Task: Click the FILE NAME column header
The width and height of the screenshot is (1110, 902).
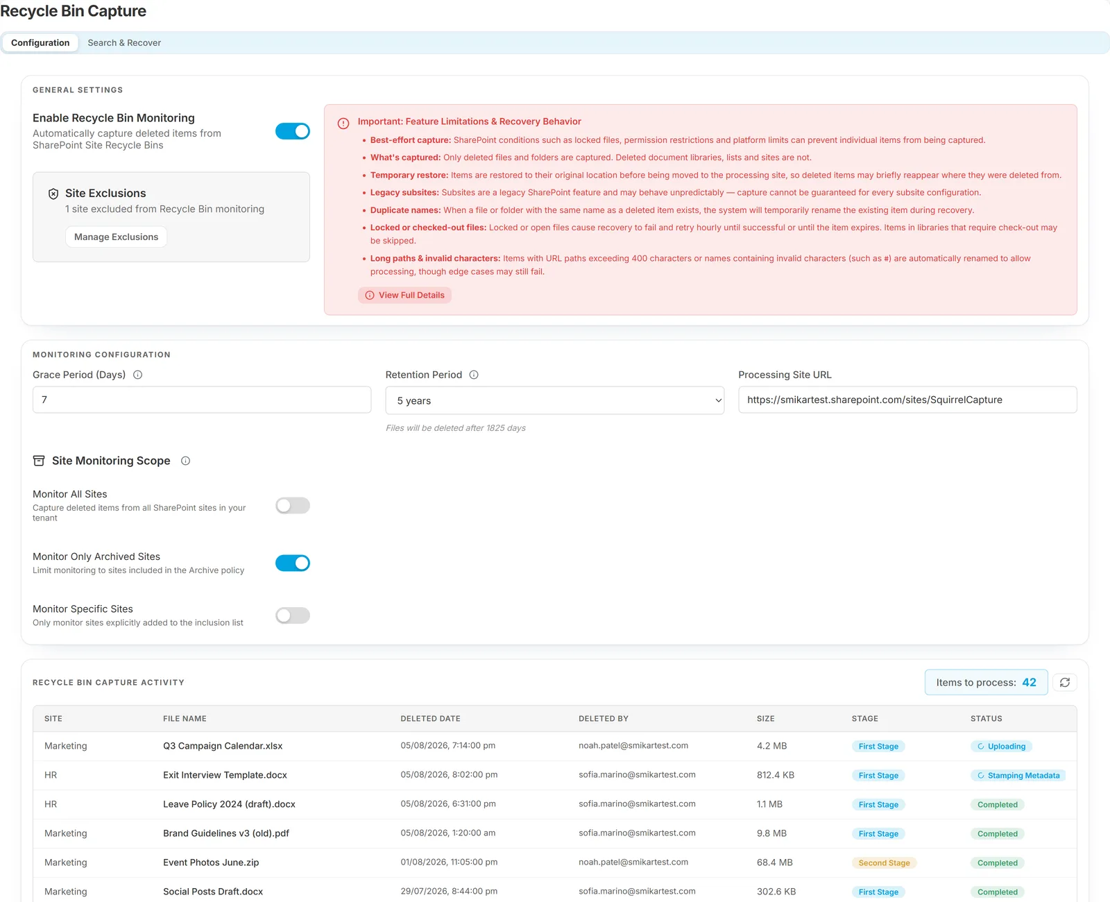Action: 185,719
